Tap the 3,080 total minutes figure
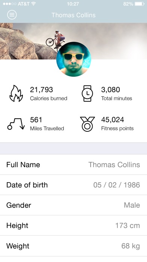 [x=111, y=90]
